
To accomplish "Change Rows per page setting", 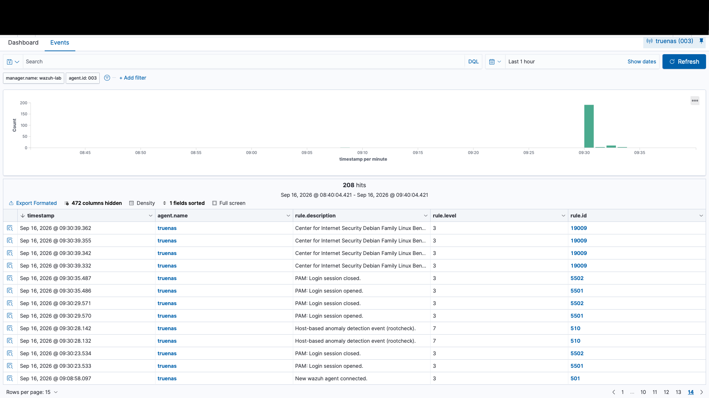I will pos(32,392).
